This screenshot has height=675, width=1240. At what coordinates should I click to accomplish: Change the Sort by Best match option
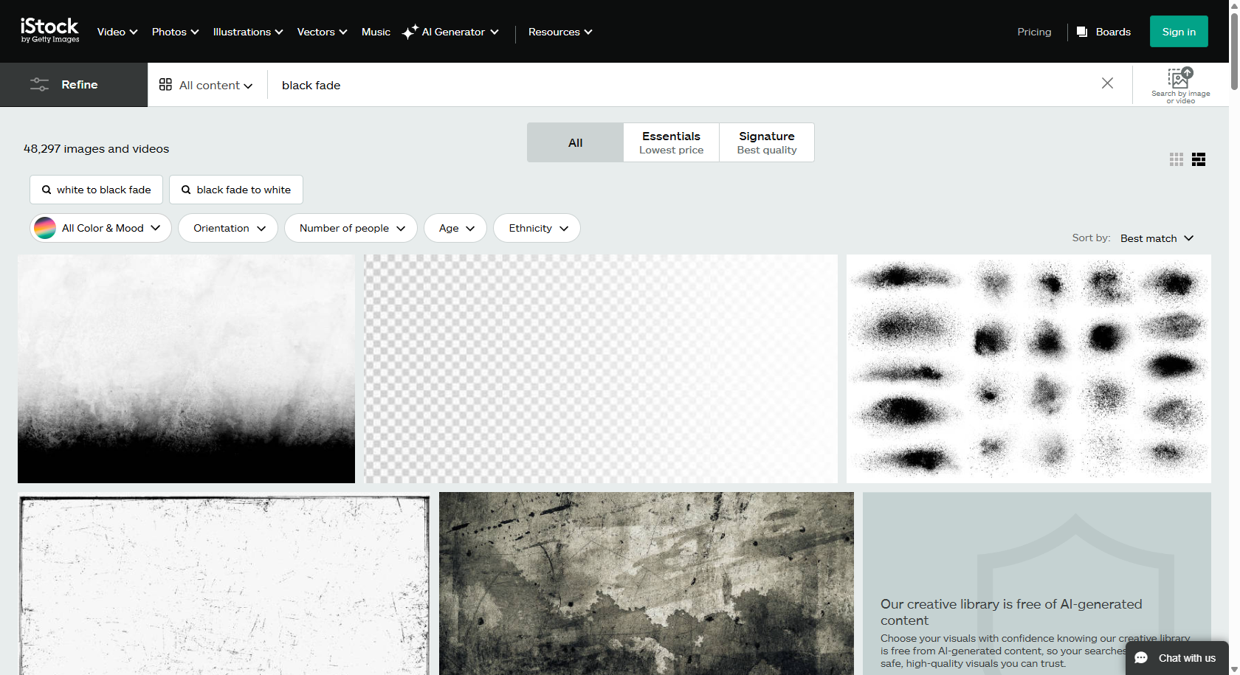(x=1157, y=238)
